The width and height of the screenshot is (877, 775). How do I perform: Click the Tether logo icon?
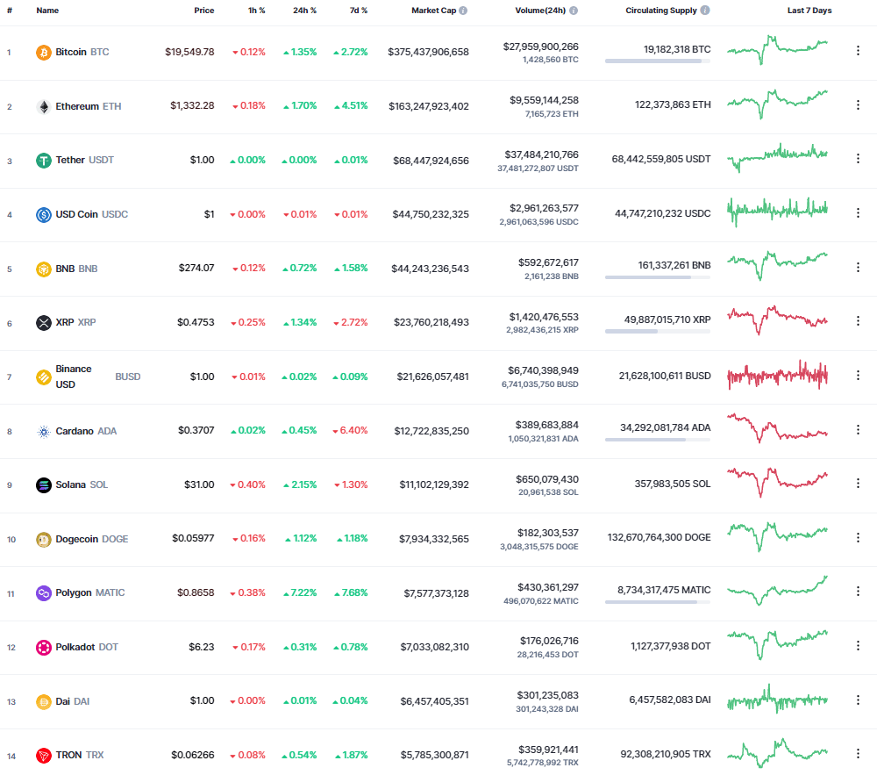pos(43,161)
